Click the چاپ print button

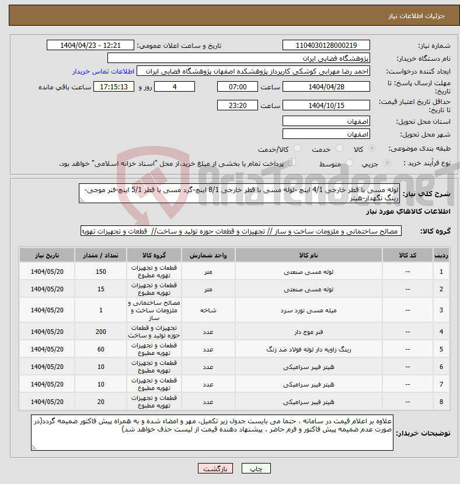click(x=256, y=469)
